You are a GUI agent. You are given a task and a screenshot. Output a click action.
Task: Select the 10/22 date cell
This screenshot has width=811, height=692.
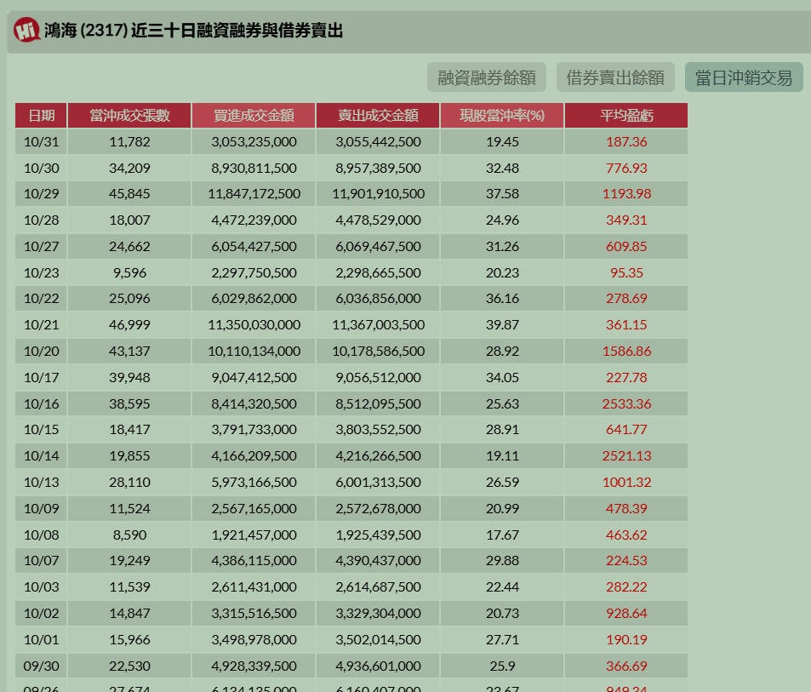42,299
